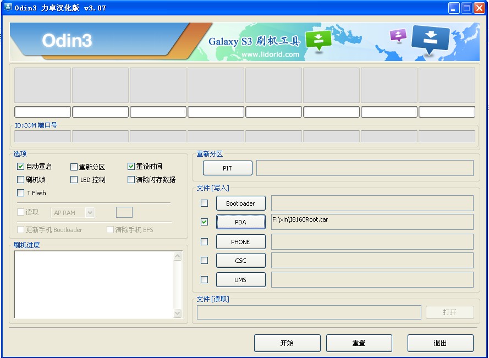This screenshot has width=489, height=358.
Task: Click the CSC file path field
Action: click(372, 261)
